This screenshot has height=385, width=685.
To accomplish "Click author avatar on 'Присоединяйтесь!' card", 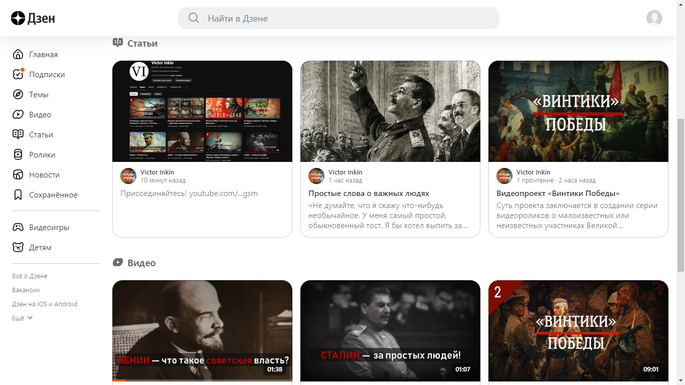I will [x=128, y=176].
